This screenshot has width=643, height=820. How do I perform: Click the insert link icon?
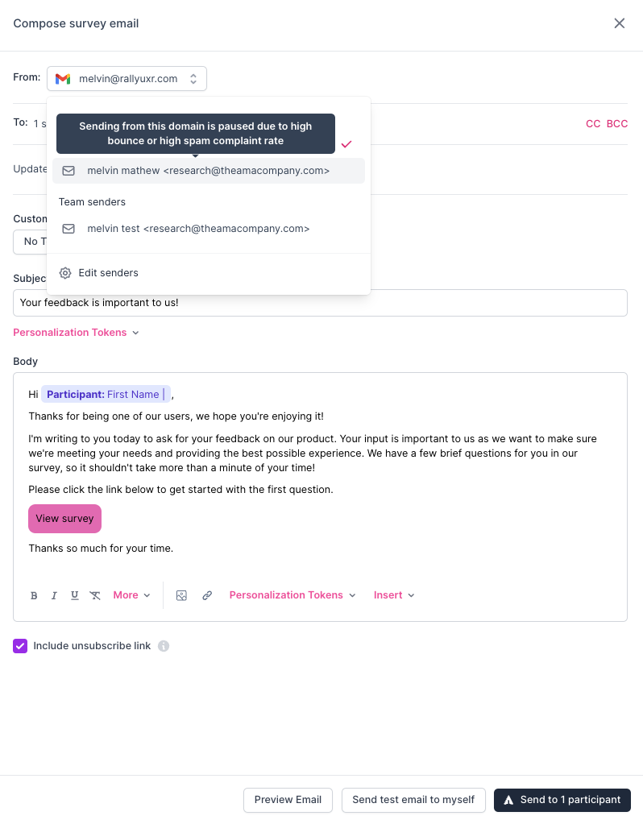click(207, 595)
